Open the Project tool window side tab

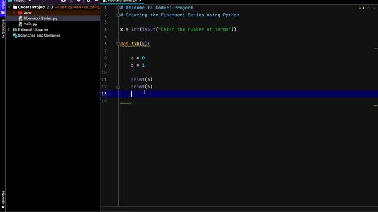pyautogui.click(x=2, y=8)
